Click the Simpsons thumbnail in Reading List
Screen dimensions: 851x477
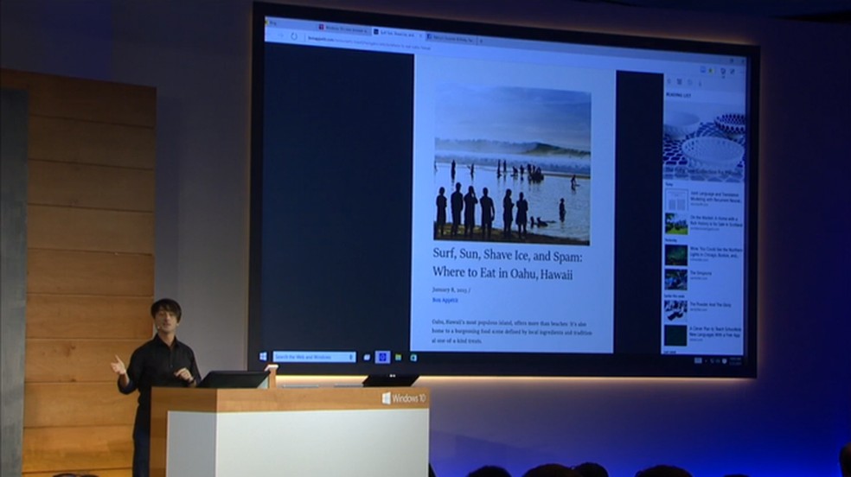click(676, 280)
